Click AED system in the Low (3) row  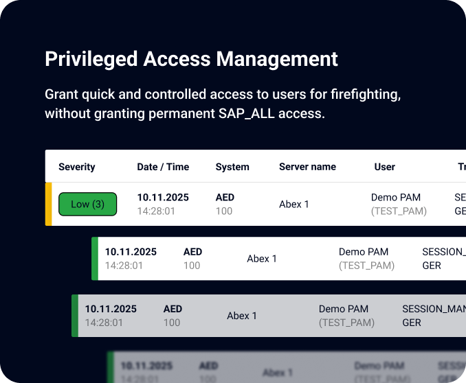[x=225, y=198]
